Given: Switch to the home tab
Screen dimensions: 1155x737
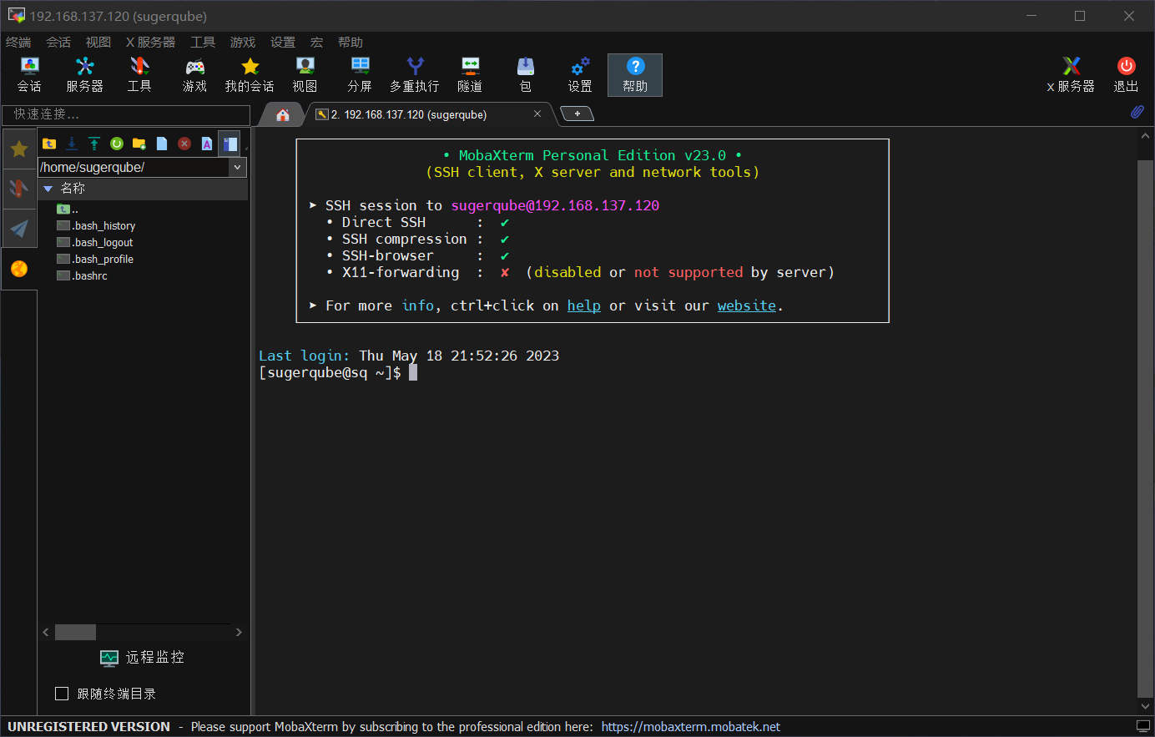Looking at the screenshot, I should tap(283, 114).
